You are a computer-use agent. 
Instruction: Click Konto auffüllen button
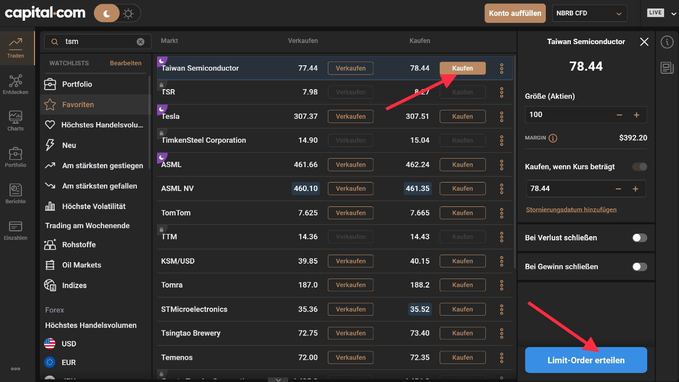coord(515,13)
